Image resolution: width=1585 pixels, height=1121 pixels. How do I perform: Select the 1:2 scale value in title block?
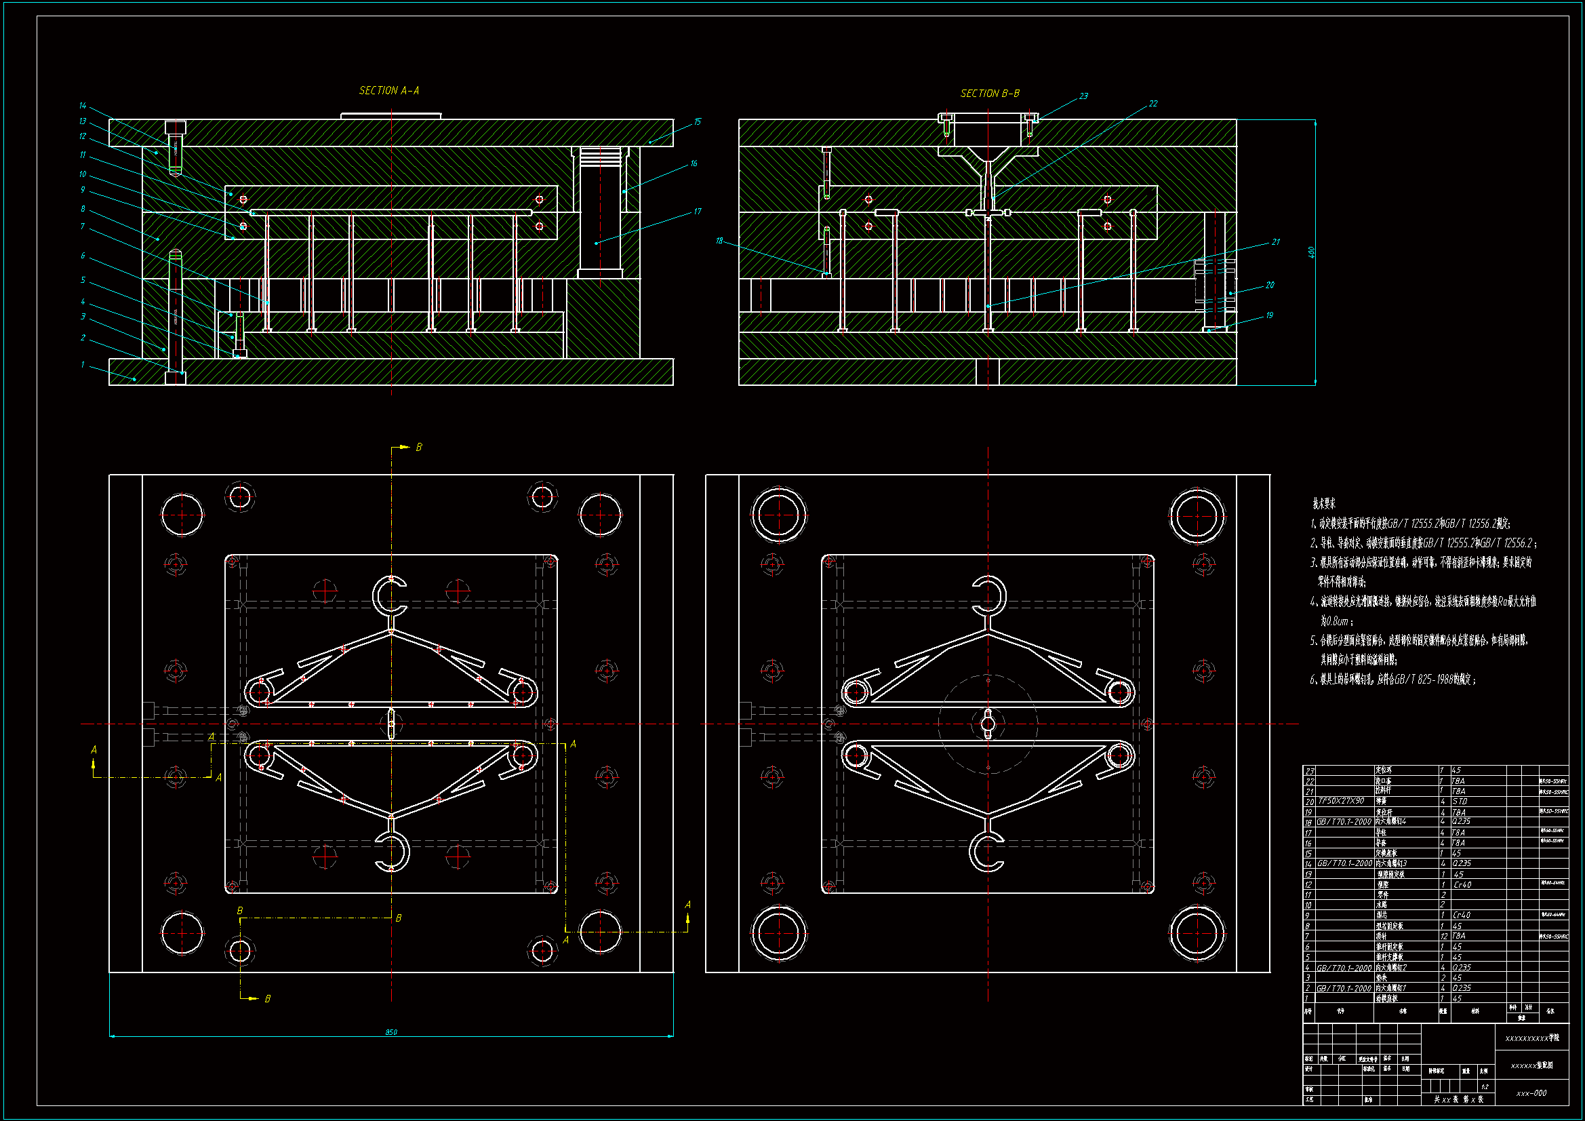(x=1484, y=1087)
